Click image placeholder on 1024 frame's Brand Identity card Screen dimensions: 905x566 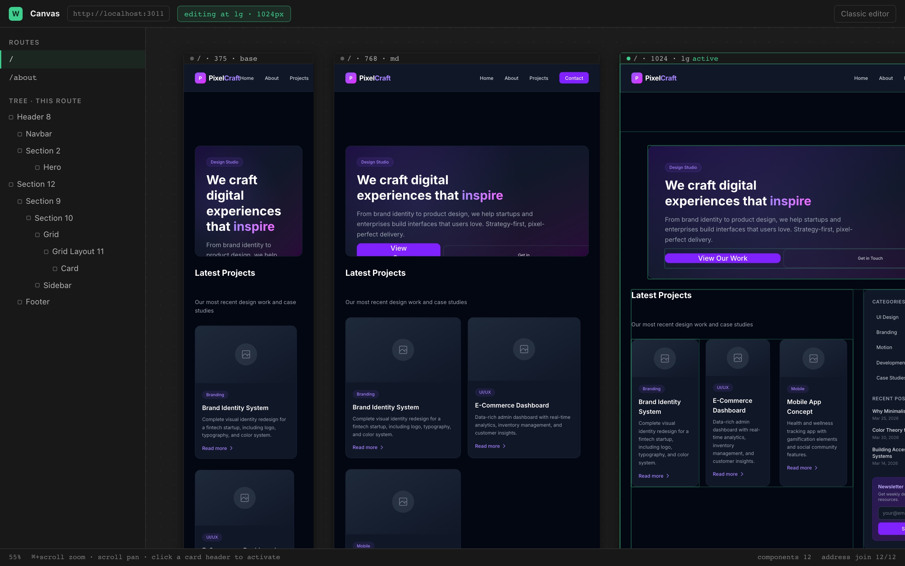click(x=665, y=358)
